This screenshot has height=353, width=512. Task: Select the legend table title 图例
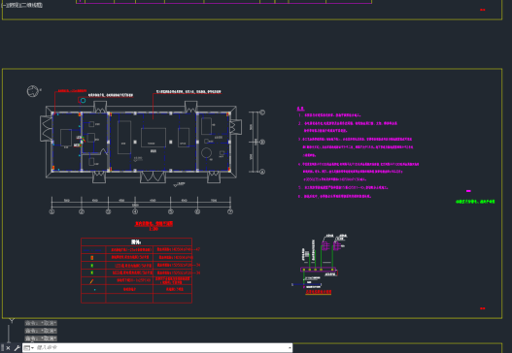click(136, 241)
